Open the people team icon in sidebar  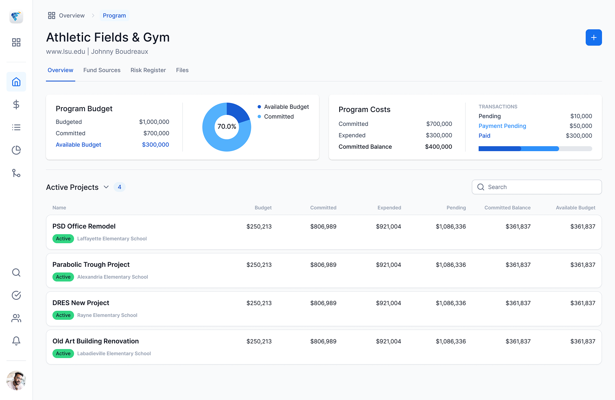(16, 318)
